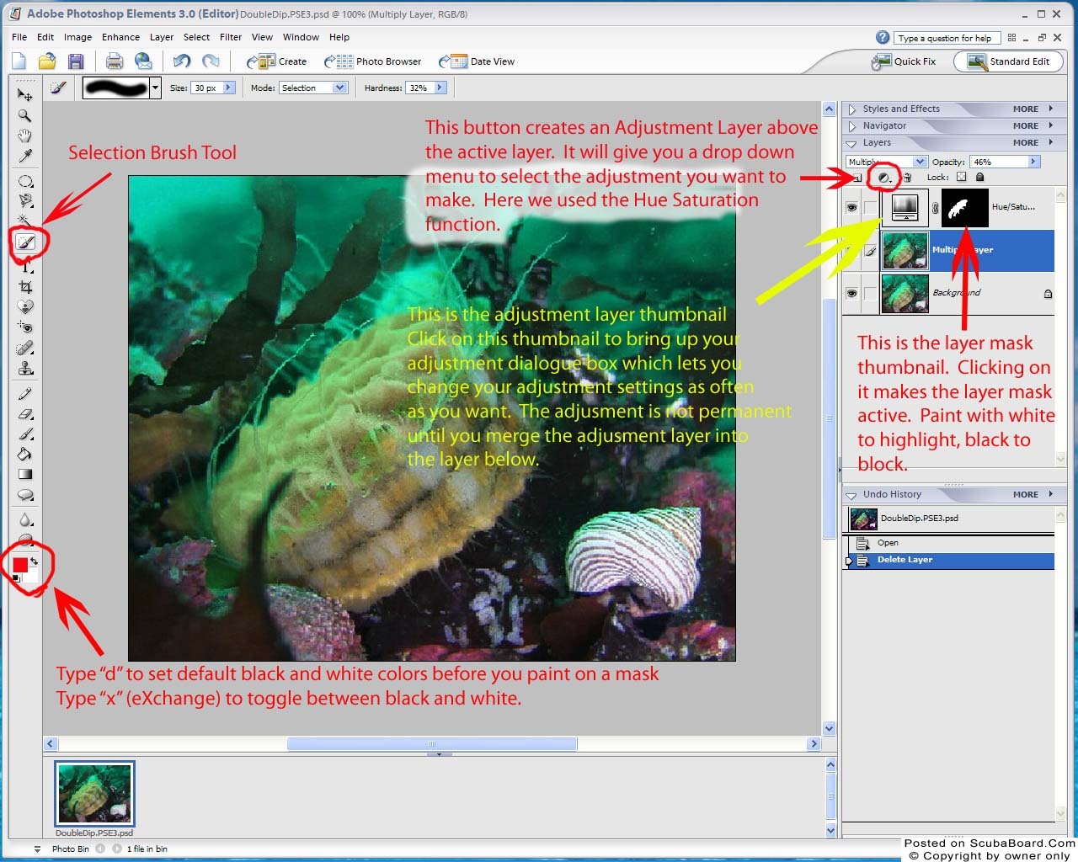Select the Eyedropper tool

pos(25,156)
